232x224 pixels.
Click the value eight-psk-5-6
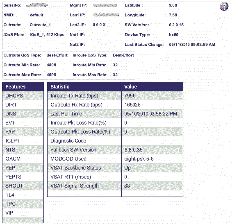point(139,159)
